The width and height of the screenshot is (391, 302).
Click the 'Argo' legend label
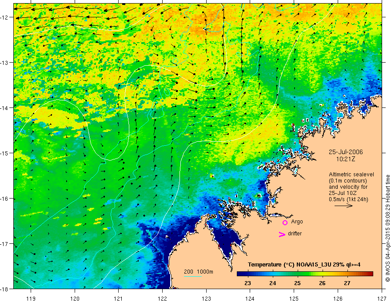297,222
